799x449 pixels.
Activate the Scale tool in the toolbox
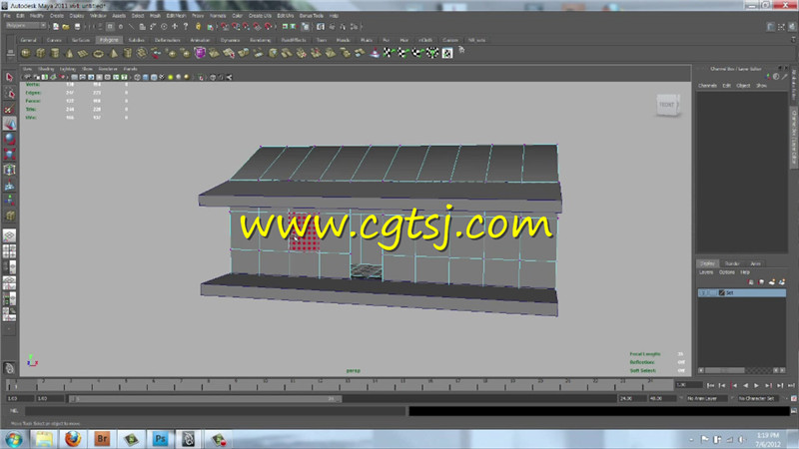point(9,155)
